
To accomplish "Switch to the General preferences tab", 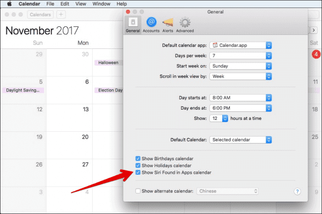I will click(x=133, y=25).
